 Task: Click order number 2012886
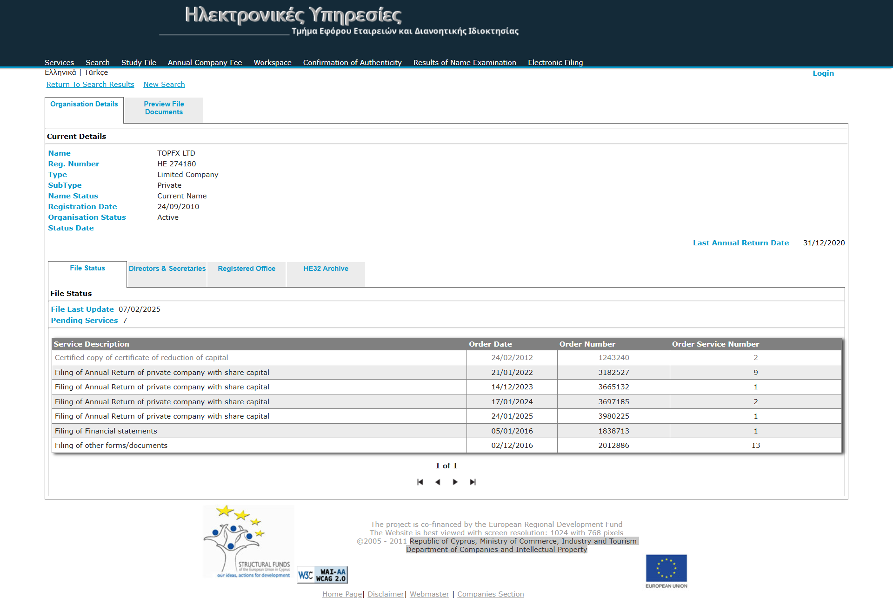click(x=614, y=446)
